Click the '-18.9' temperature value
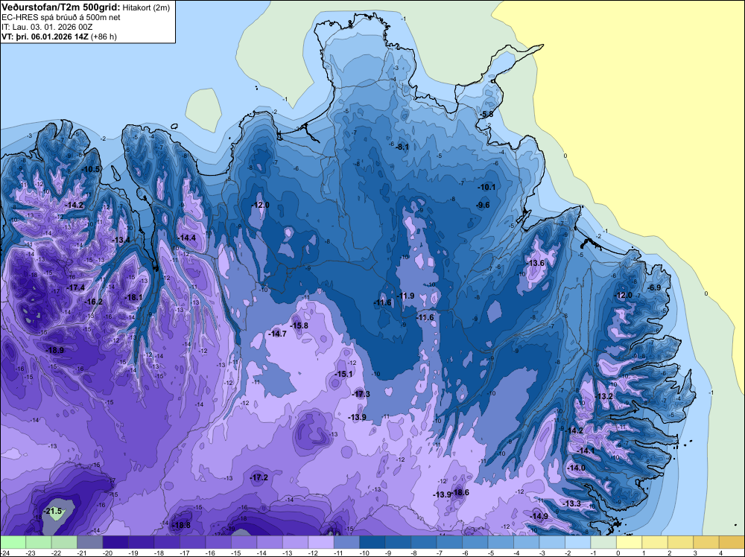This screenshot has height=557, width=745. [54, 350]
